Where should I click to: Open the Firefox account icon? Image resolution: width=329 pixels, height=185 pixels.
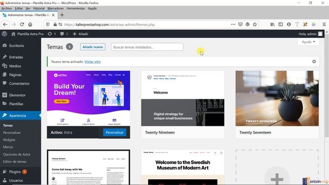pos(289,25)
